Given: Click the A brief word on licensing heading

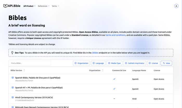Looking at the screenshot, I should point(27,25).
